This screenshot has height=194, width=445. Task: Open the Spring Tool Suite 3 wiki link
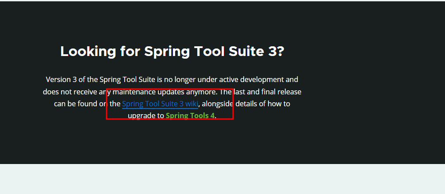point(160,104)
